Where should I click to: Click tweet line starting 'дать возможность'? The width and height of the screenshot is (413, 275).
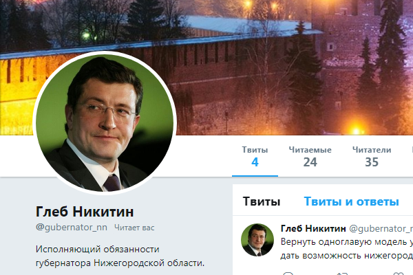click(x=347, y=256)
